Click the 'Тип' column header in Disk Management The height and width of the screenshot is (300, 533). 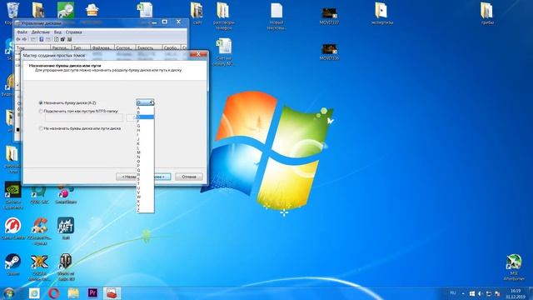[81, 48]
